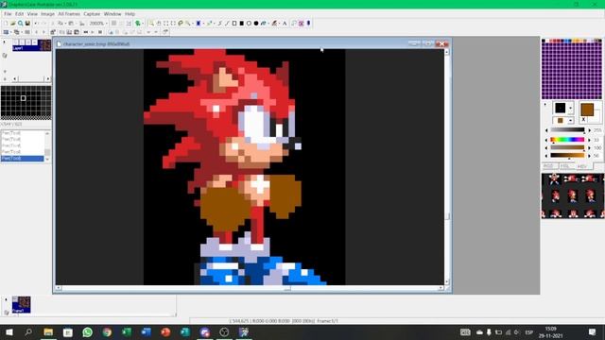Select the highlighted Pen(Tool) history entry
Image resolution: width=605 pixels, height=340 pixels.
click(23, 159)
